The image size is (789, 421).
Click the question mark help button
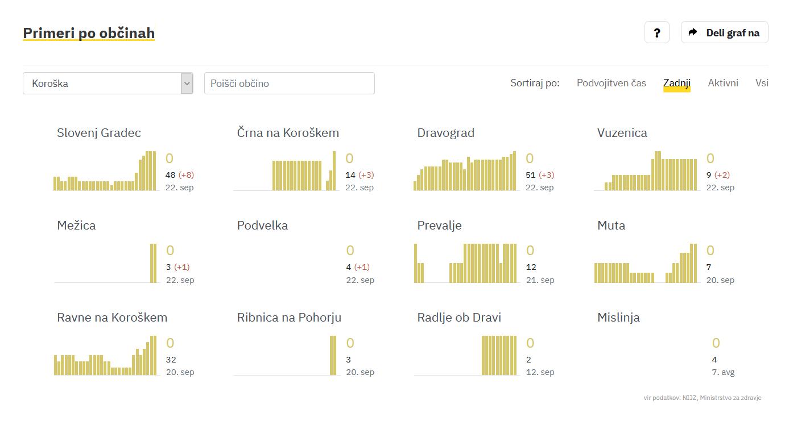tap(656, 32)
